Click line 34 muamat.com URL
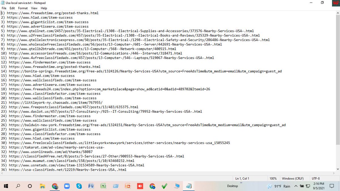This screenshot has height=191, width=340. click(72, 161)
